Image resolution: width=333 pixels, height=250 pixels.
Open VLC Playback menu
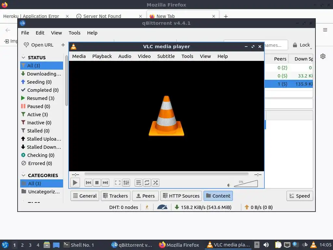click(x=102, y=56)
